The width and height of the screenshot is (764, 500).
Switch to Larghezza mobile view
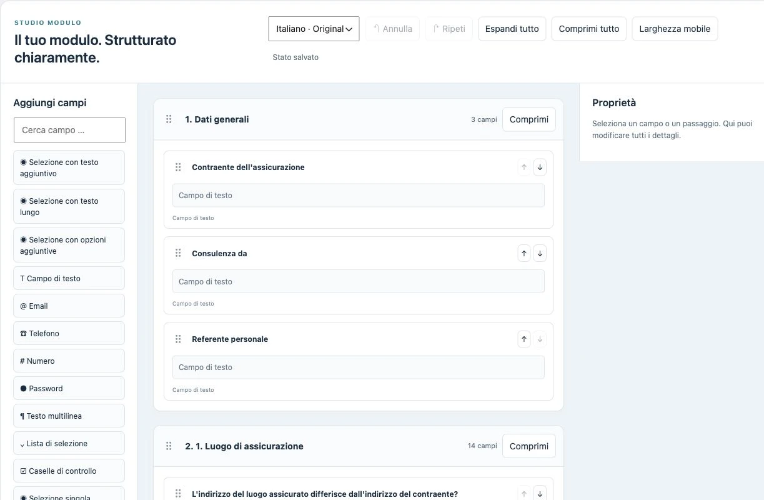pyautogui.click(x=675, y=29)
